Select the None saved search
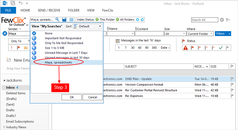 point(67,33)
